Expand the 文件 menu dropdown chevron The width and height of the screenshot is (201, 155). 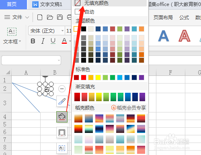27,17
